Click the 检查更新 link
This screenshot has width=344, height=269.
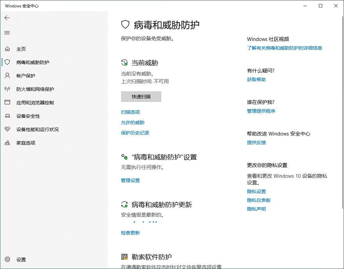coord(130,232)
